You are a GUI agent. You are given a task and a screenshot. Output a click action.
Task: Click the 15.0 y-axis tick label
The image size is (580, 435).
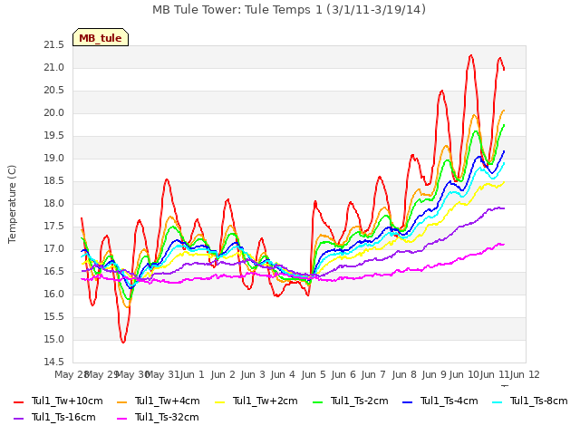(x=54, y=340)
